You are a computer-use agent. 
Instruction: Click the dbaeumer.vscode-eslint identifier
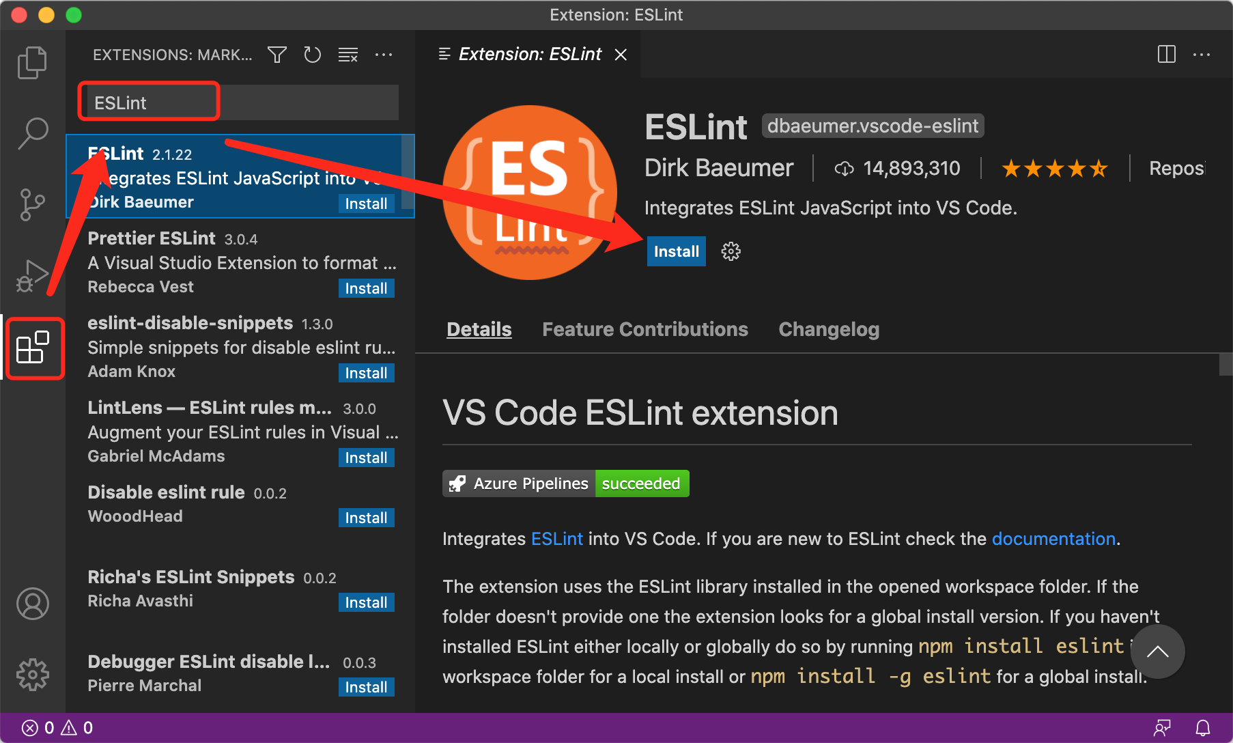873,126
